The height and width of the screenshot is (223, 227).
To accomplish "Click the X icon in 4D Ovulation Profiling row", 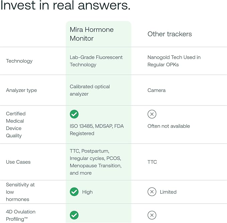I will coord(152,215).
